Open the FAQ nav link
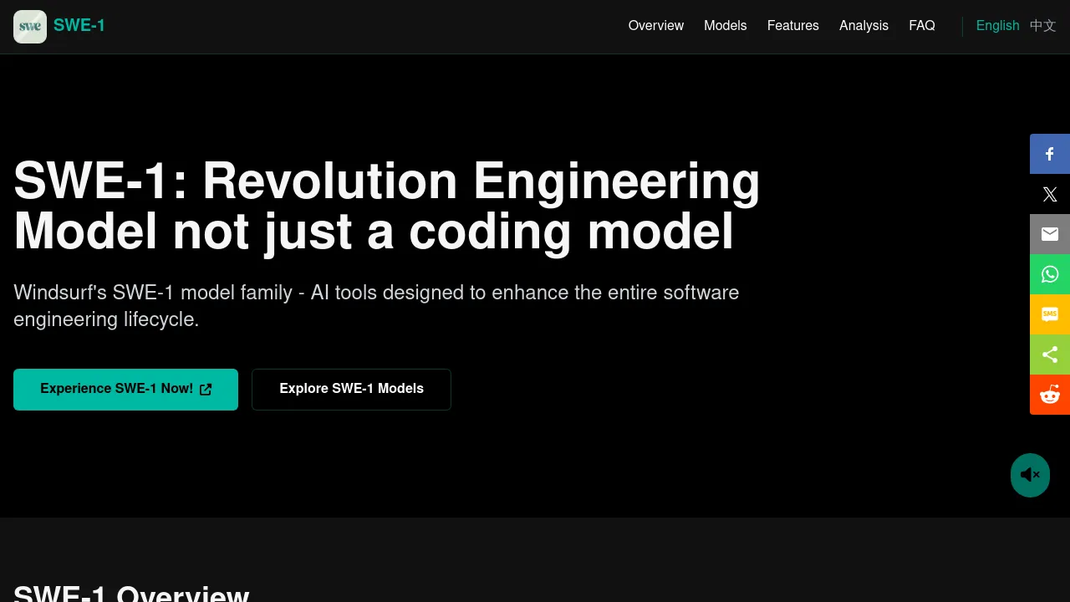Viewport: 1070px width, 602px height. click(x=922, y=26)
